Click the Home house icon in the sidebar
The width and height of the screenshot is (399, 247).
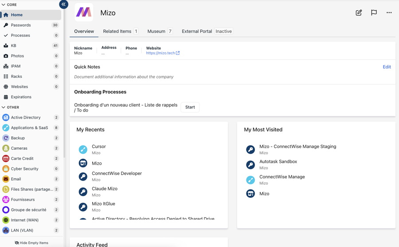point(6,15)
